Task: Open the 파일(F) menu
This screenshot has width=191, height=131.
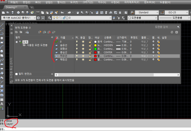Action: click(14, 2)
